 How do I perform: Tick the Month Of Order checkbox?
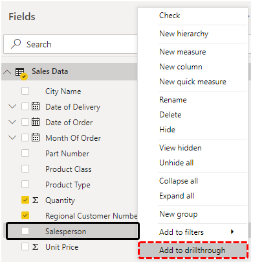(x=25, y=138)
